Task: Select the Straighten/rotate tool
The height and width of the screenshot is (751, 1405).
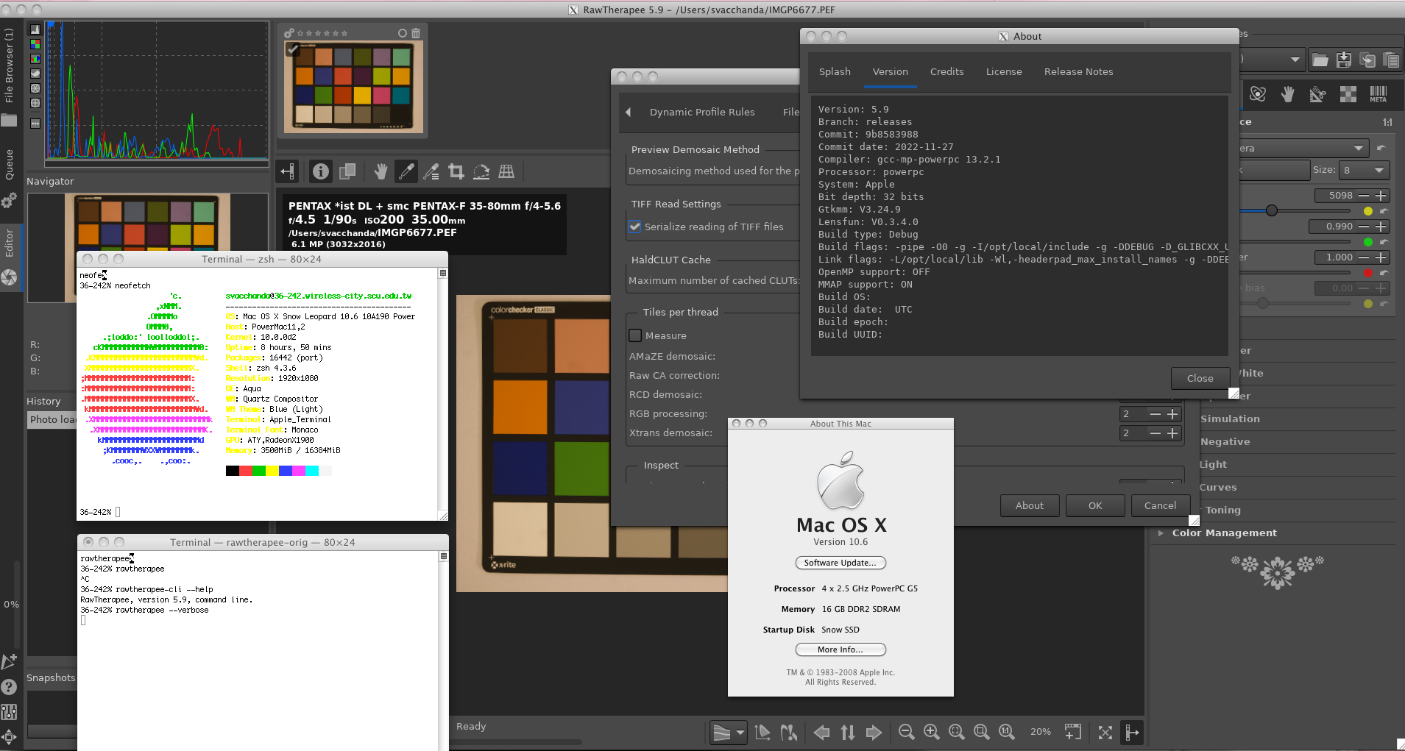Action: pos(481,172)
